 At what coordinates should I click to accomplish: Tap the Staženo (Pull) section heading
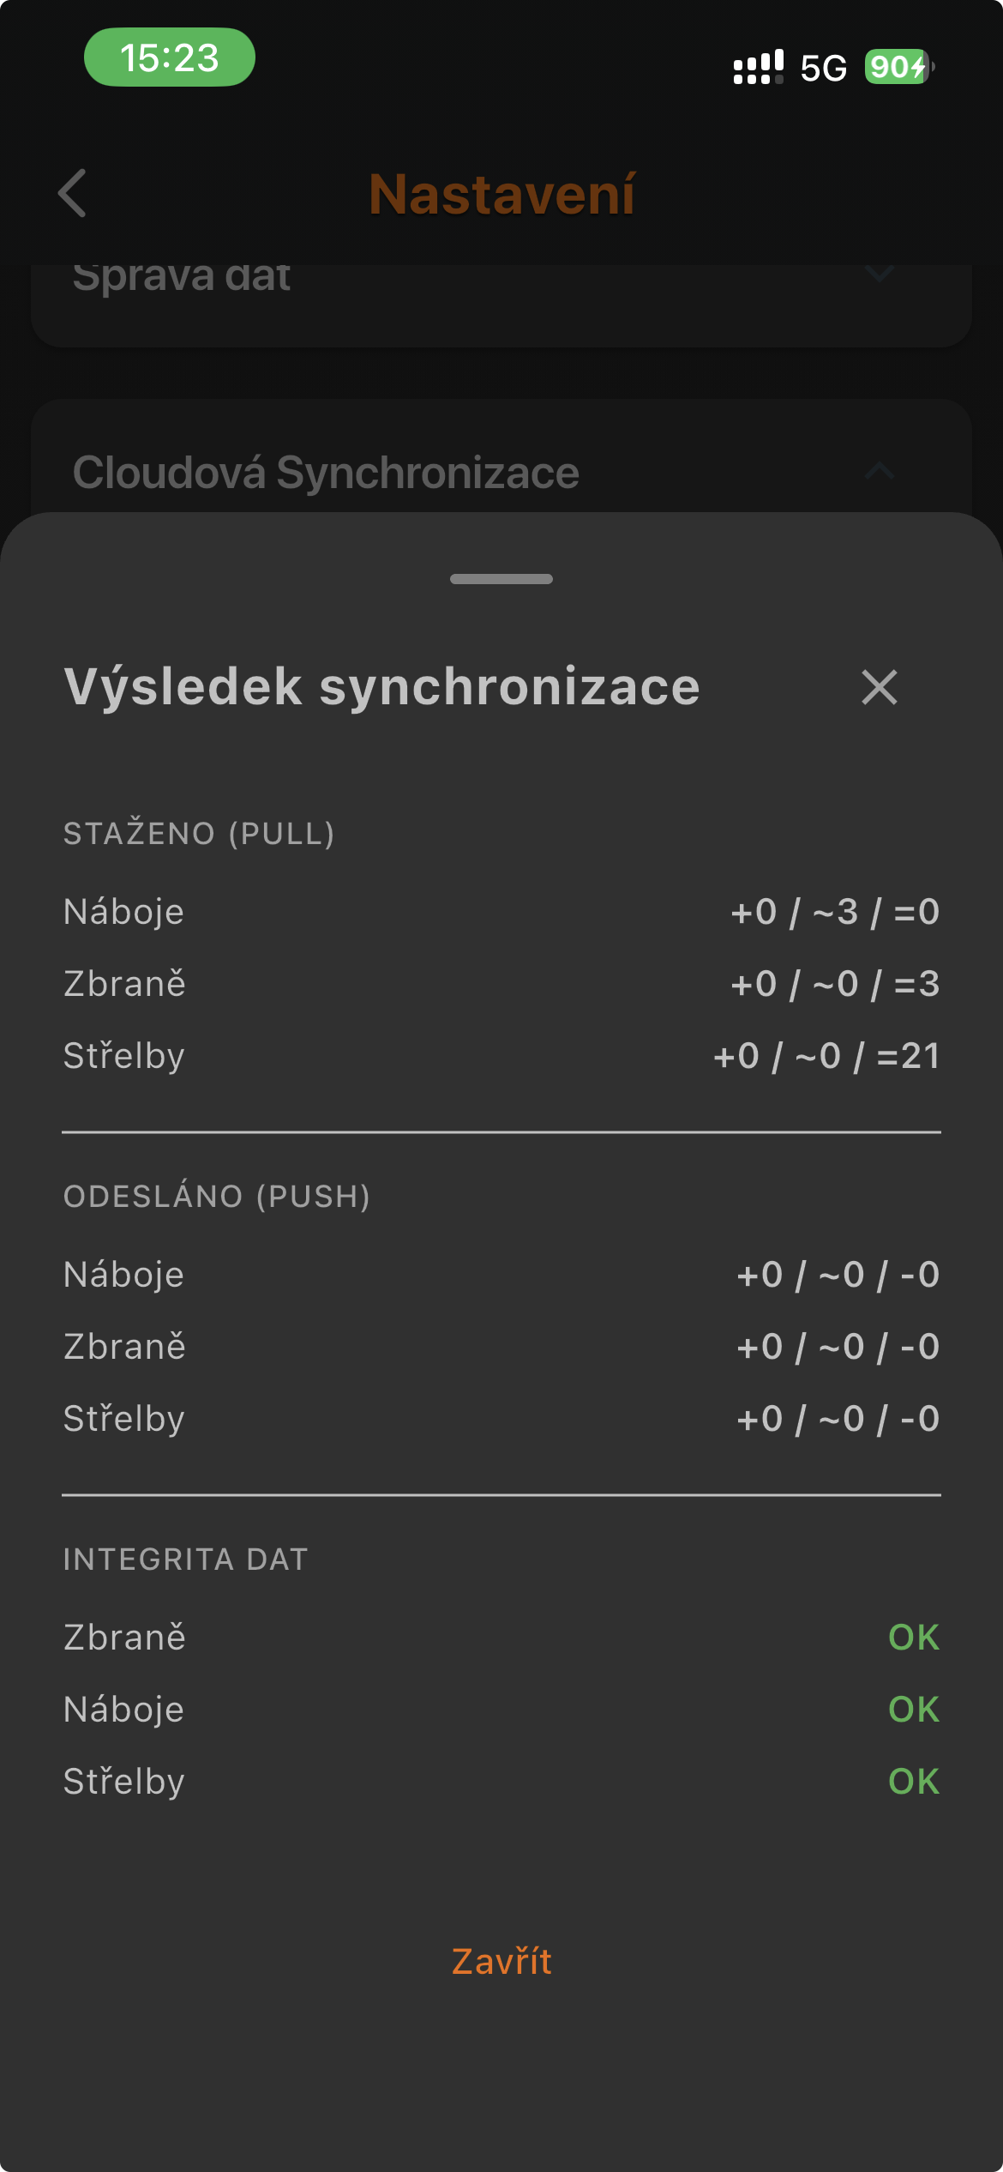[199, 834]
